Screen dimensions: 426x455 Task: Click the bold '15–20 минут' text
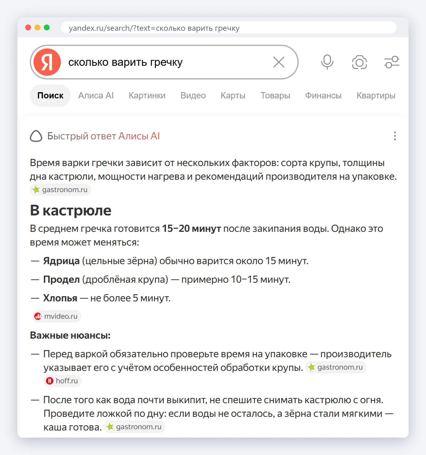(x=191, y=229)
